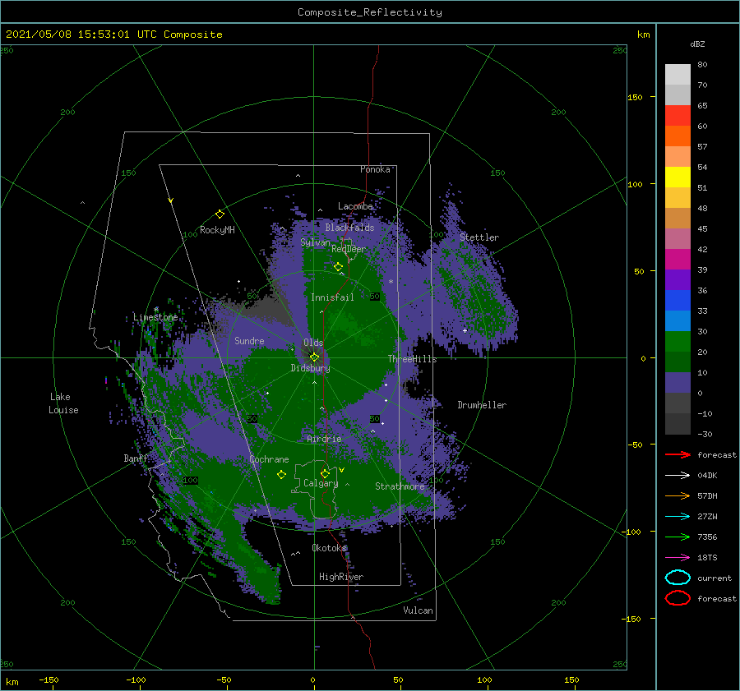This screenshot has height=691, width=740.
Task: Click the dBZ legend heading
Action: click(x=697, y=44)
